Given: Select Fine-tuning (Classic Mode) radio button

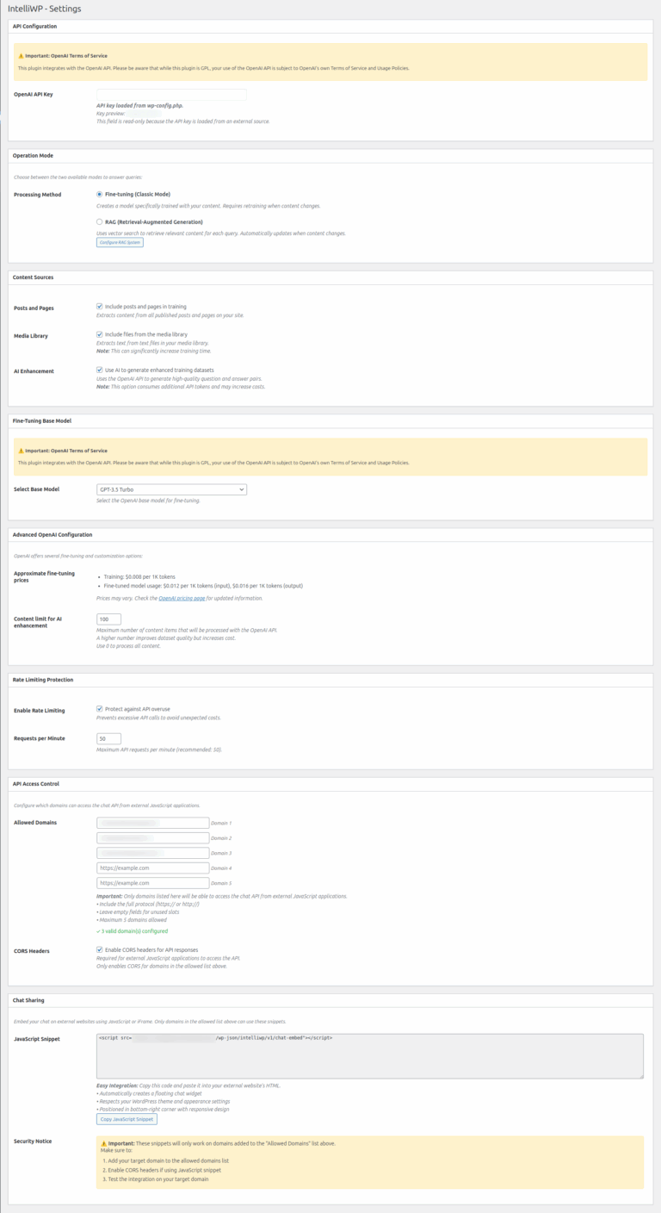Looking at the screenshot, I should (x=100, y=194).
